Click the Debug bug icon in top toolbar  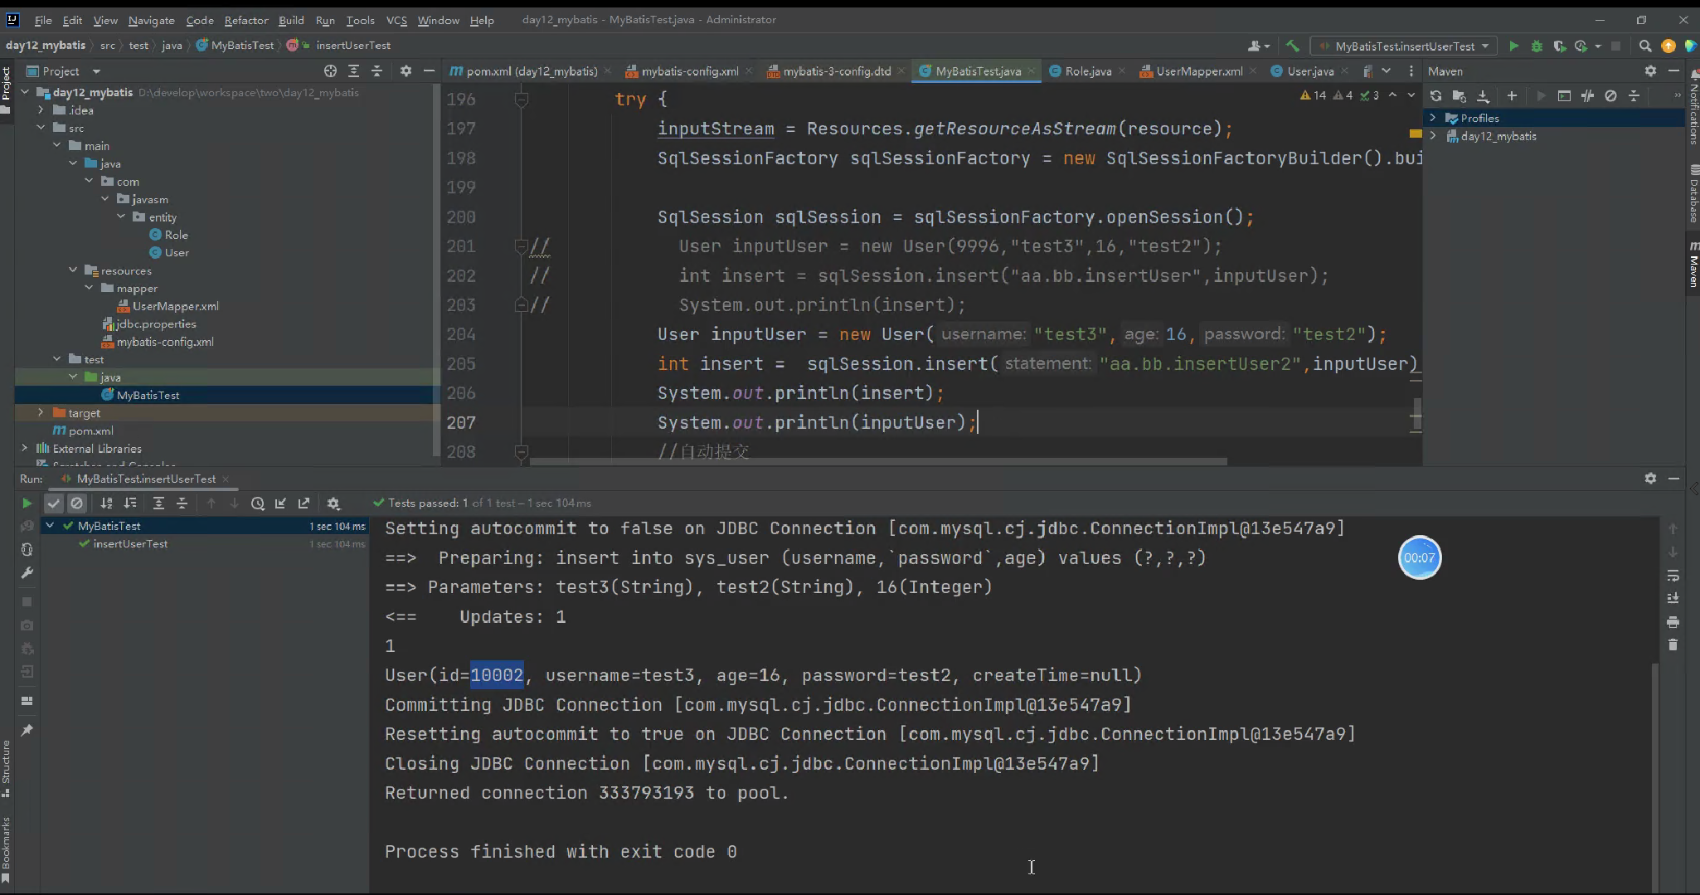[x=1537, y=46]
